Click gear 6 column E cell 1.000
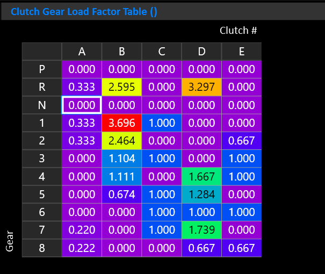325x274 pixels. pos(242,212)
